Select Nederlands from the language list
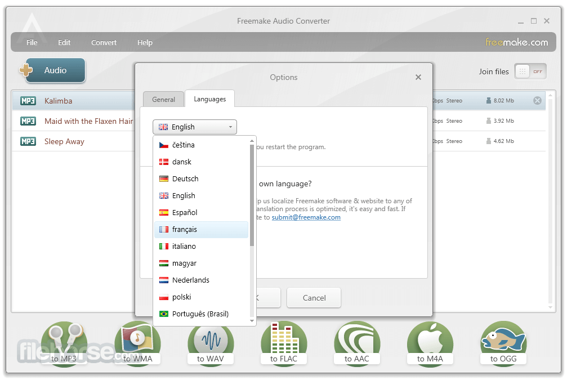The image size is (567, 380). 202,280
